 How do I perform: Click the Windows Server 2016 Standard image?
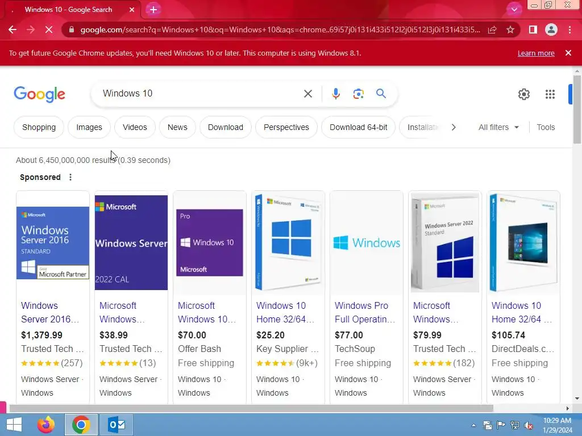pyautogui.click(x=53, y=243)
